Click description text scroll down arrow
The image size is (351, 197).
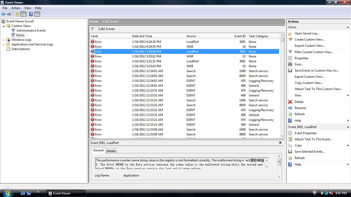267,167
